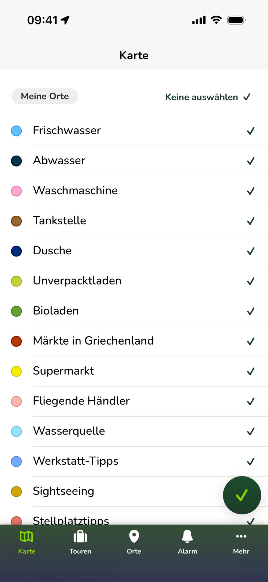
Task: Deselect the Supermarkt checkmark
Action: tap(251, 371)
